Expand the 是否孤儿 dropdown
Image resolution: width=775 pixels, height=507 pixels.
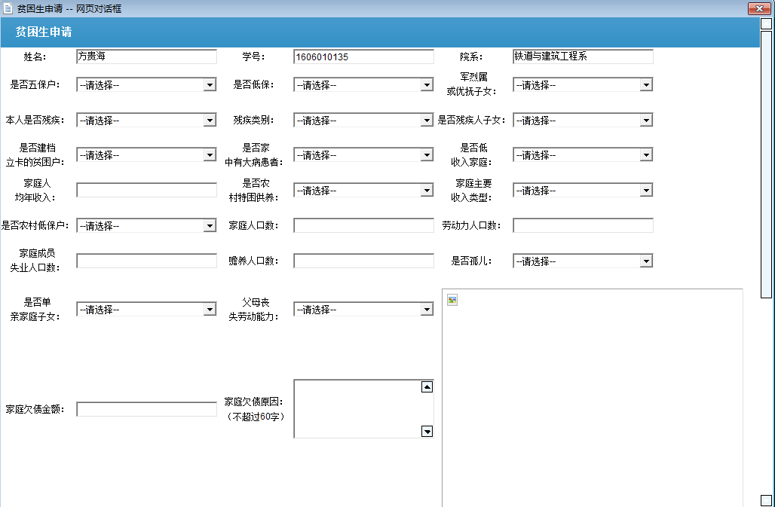pos(582,261)
